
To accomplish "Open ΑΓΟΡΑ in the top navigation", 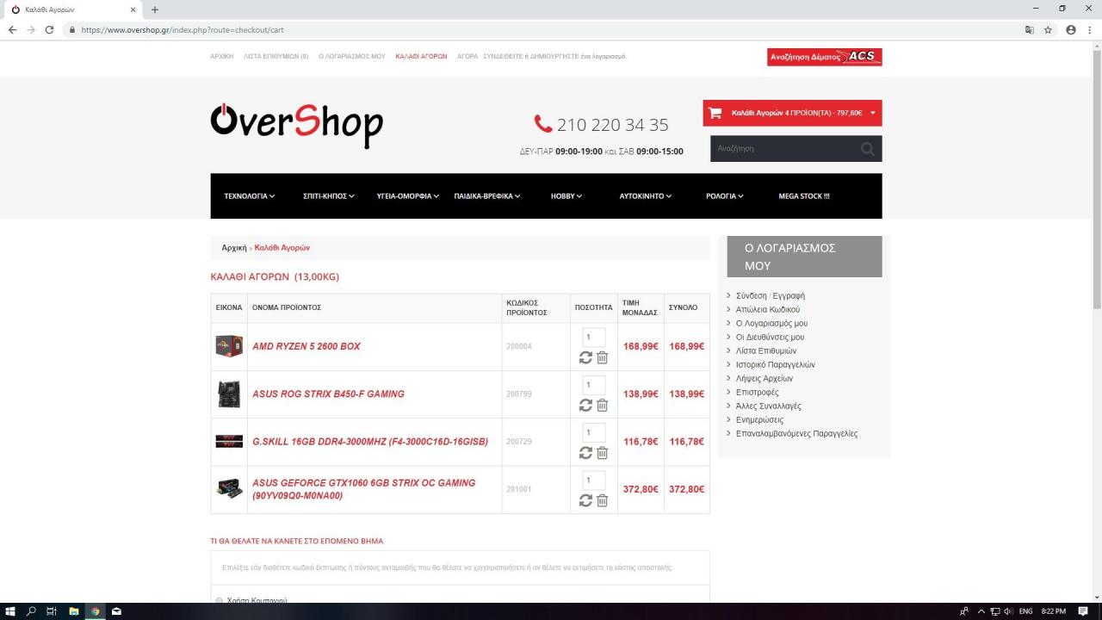I will 467,56.
